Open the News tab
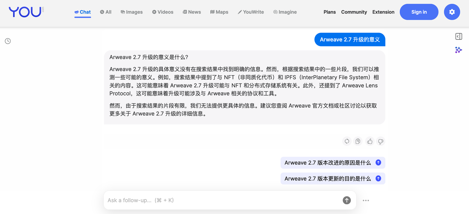The width and height of the screenshot is (469, 214). [x=192, y=12]
